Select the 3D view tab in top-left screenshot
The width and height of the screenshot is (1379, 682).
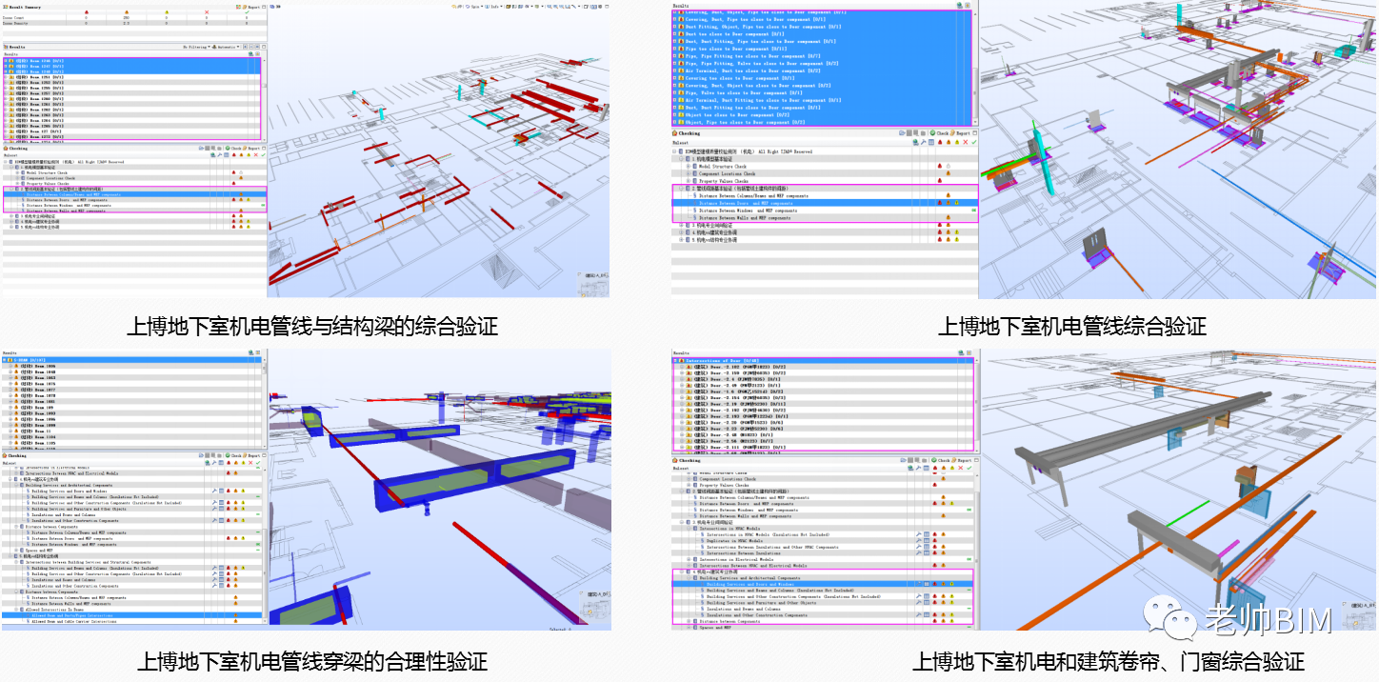pos(275,7)
